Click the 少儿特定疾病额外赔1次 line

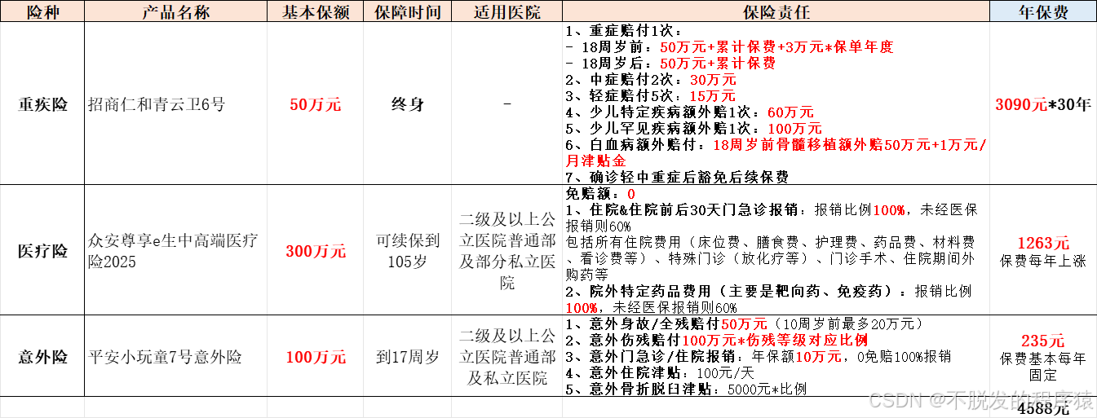pos(689,112)
